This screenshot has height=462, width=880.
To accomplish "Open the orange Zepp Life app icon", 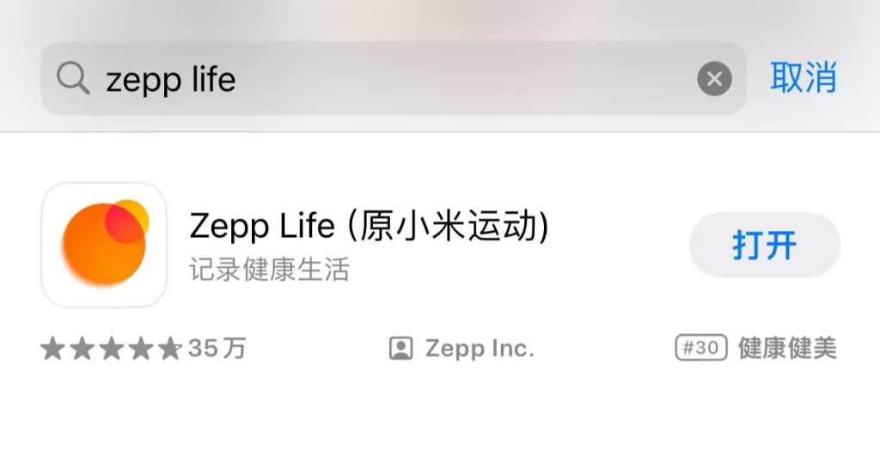I will click(x=104, y=245).
